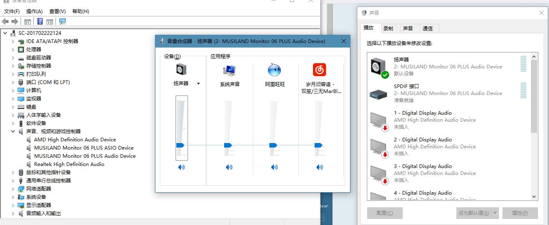Click the help icon in Device Manager toolbar

tap(40, 21)
